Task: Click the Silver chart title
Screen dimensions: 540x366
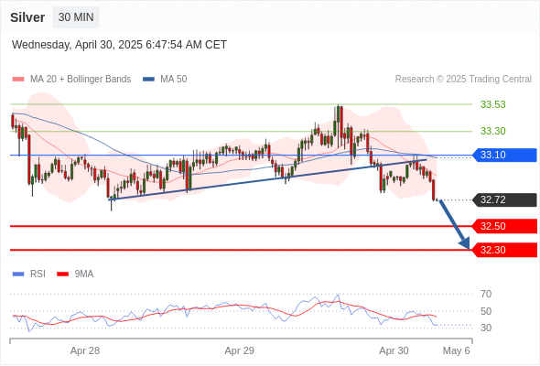Action: [x=27, y=17]
